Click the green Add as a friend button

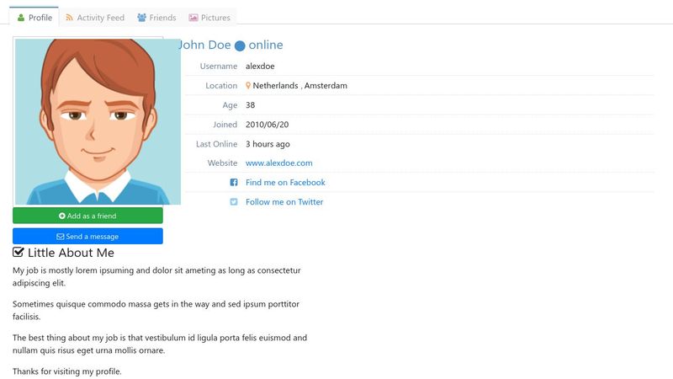tap(87, 216)
